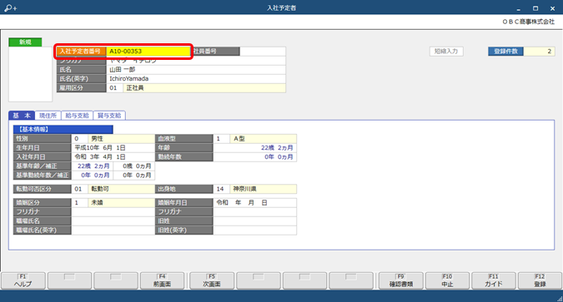Click the 転勤可 text
The width and height of the screenshot is (563, 302).
(100, 189)
